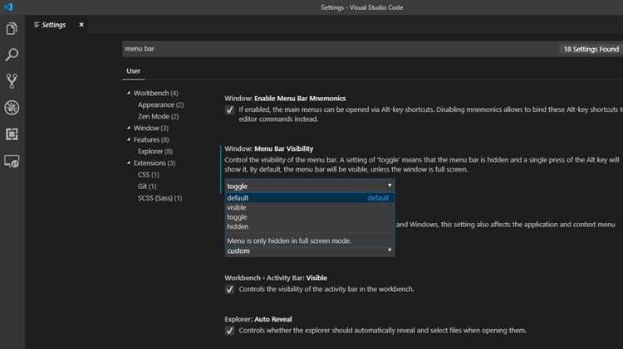
Task: Open the Source Control view icon
Action: tap(12, 81)
